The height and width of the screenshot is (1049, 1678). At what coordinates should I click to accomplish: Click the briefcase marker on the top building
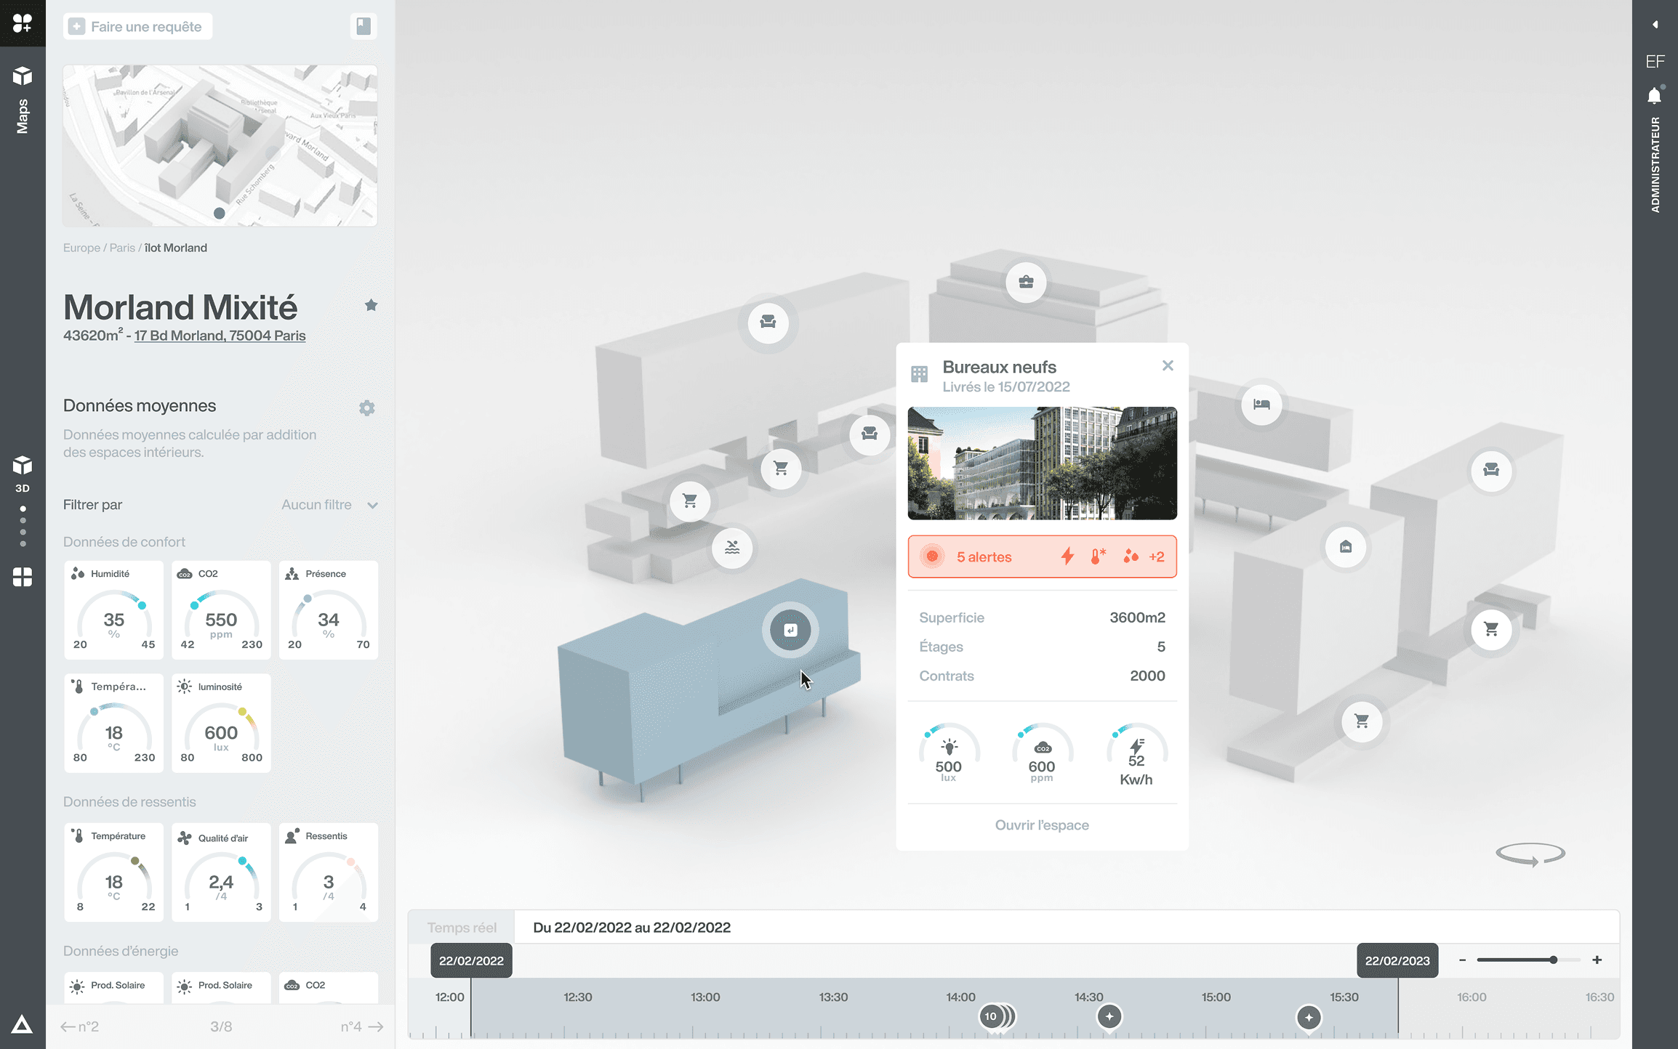point(1026,282)
